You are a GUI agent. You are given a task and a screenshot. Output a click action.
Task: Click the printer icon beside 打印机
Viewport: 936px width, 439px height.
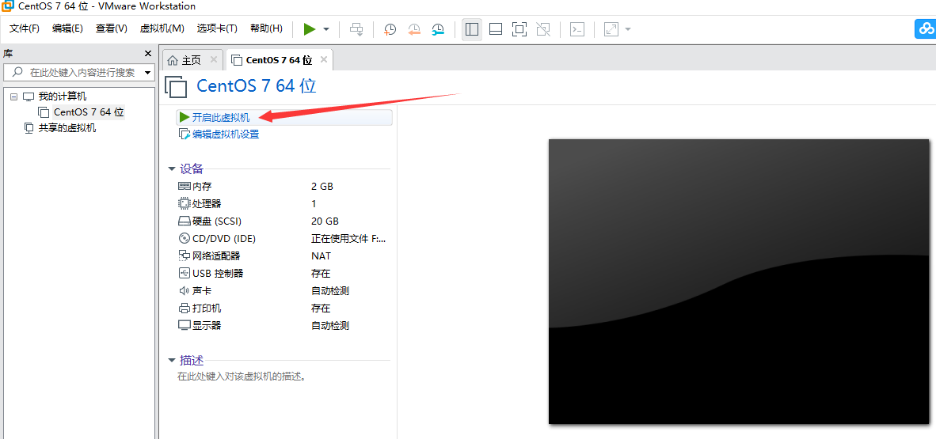184,308
